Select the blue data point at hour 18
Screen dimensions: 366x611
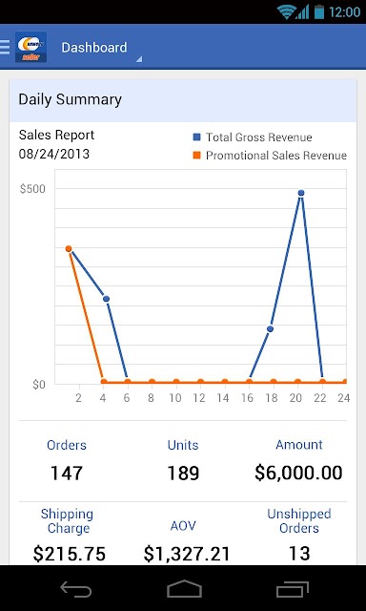tap(270, 328)
